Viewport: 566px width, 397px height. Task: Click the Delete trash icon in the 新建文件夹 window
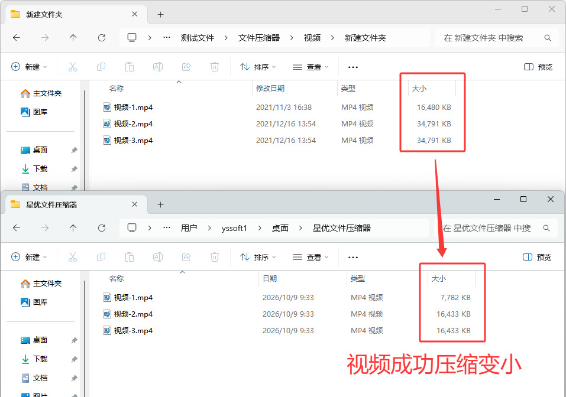(x=215, y=67)
